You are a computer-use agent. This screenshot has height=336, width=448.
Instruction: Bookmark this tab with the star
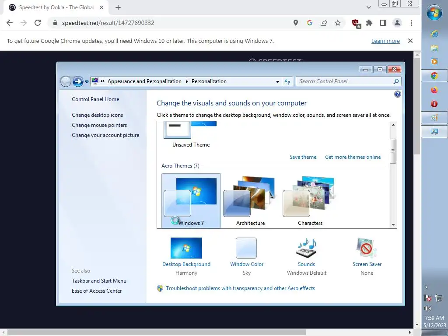coord(338,23)
